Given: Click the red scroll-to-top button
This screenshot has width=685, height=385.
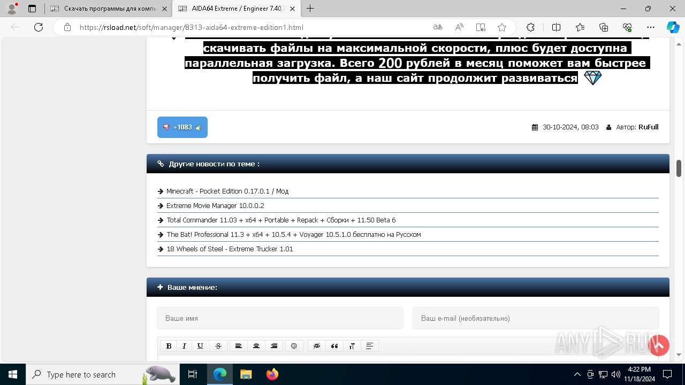Looking at the screenshot, I should click(x=659, y=345).
